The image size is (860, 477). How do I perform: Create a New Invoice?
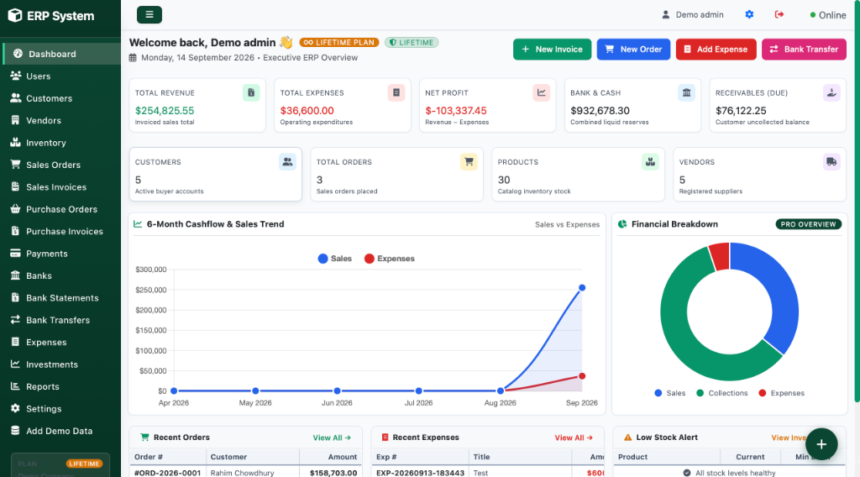(x=553, y=50)
